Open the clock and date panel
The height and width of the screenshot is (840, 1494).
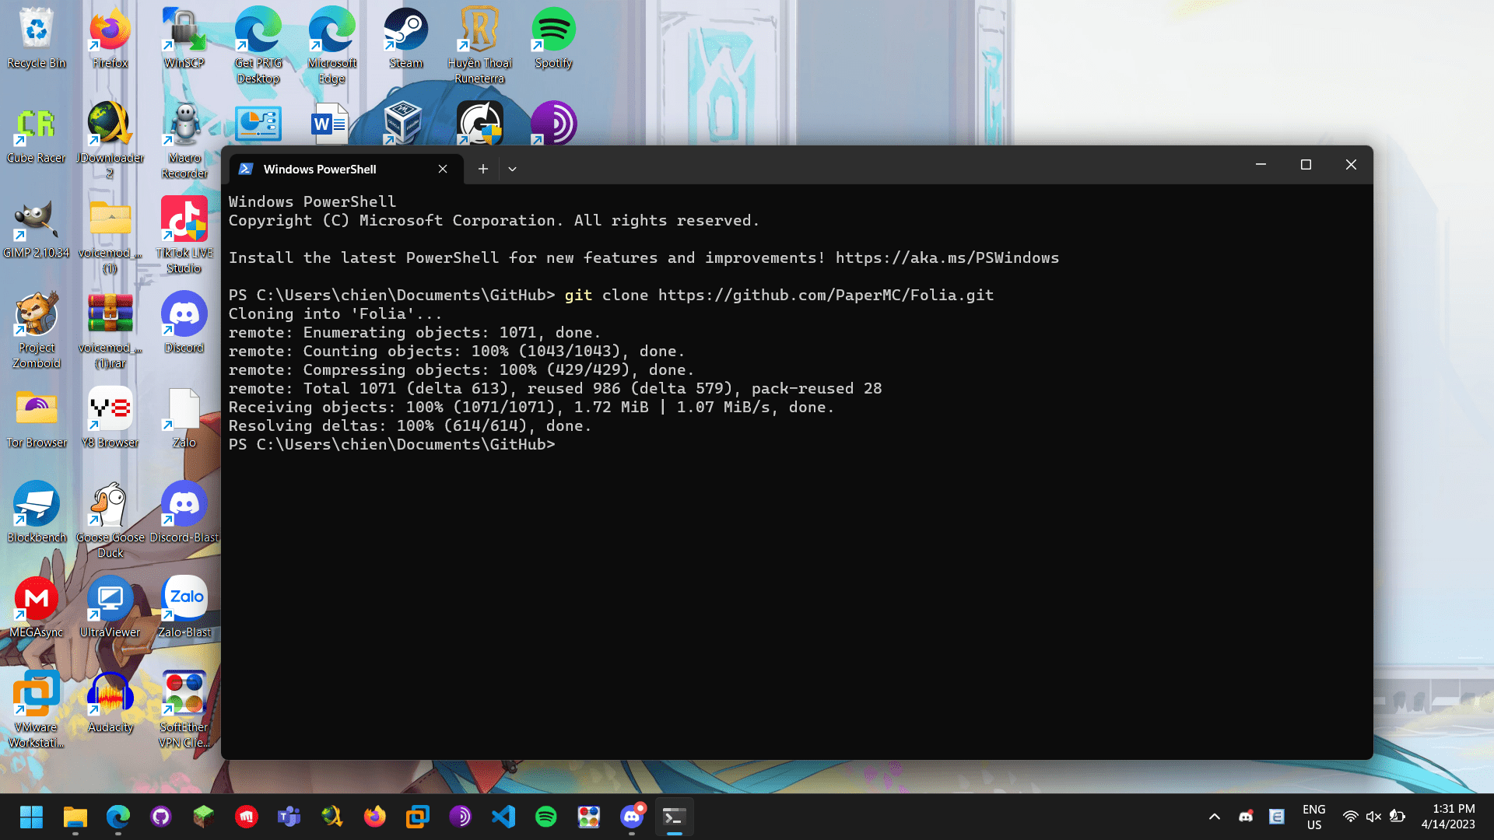coord(1447,817)
